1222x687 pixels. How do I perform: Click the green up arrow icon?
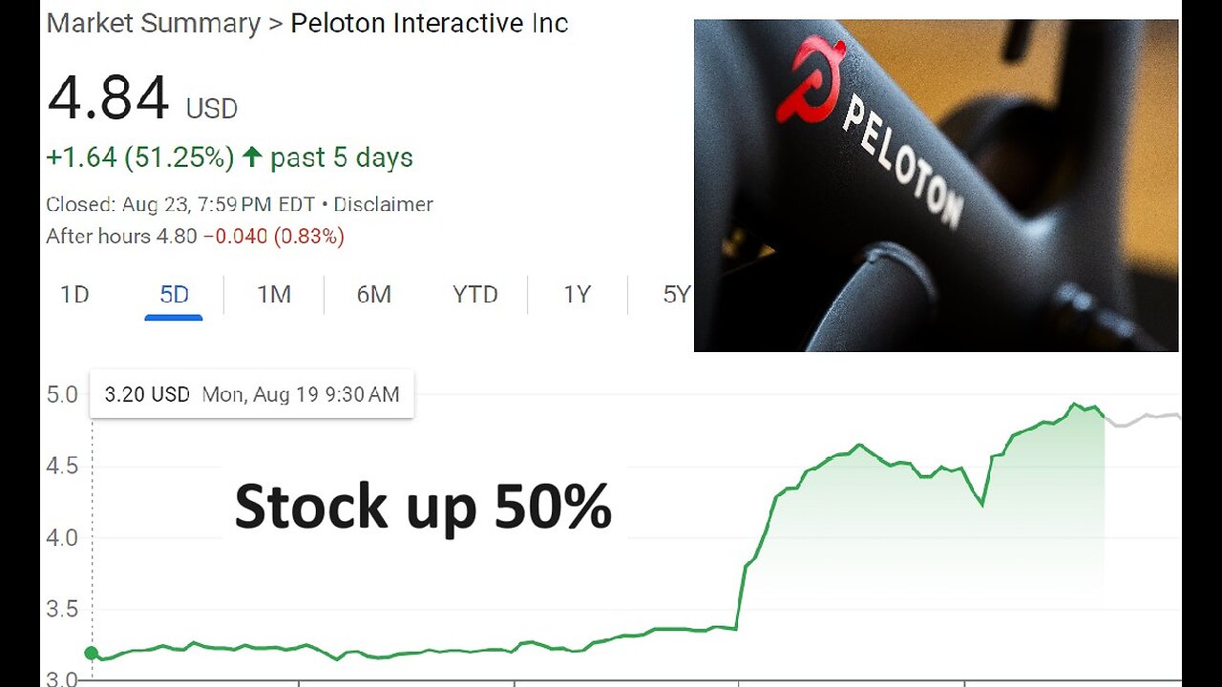click(252, 157)
